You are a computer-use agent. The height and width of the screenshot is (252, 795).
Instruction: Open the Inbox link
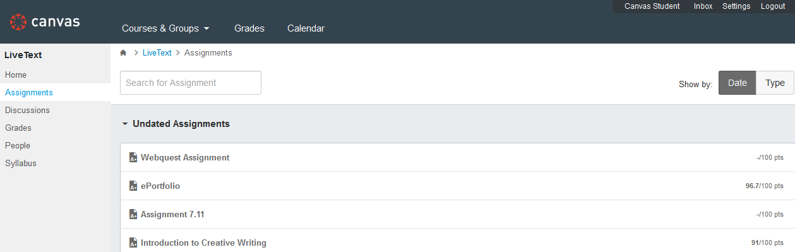coord(703,6)
